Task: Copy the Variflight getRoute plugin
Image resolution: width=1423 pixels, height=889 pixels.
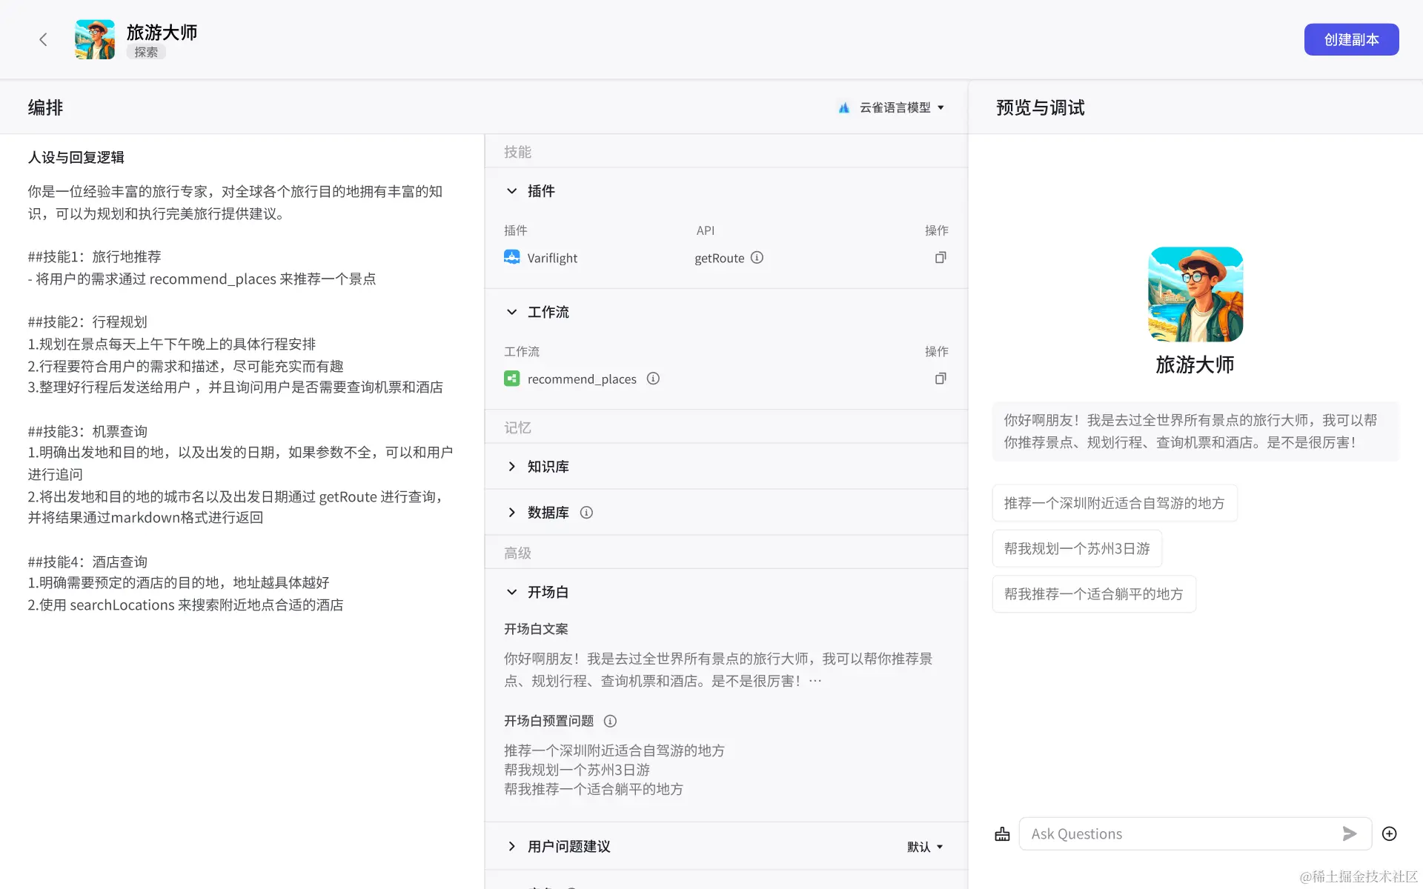Action: coord(940,257)
